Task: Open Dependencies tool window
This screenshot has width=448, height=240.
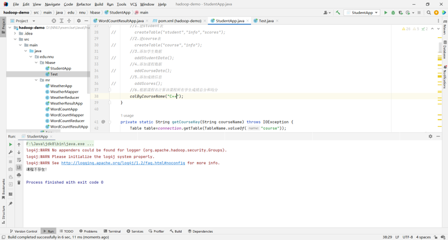Action: click(x=200, y=231)
